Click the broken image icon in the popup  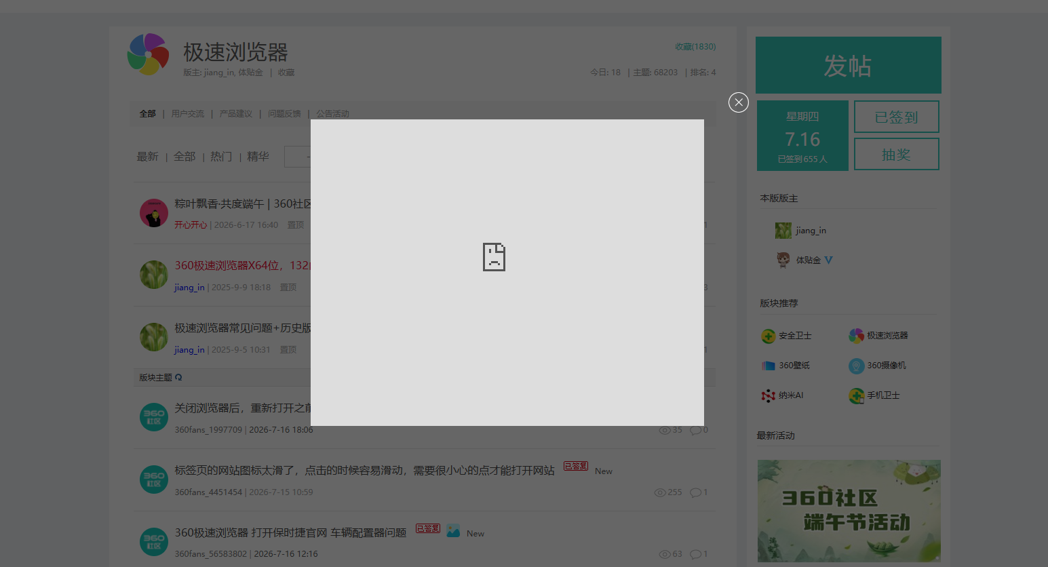pos(494,257)
